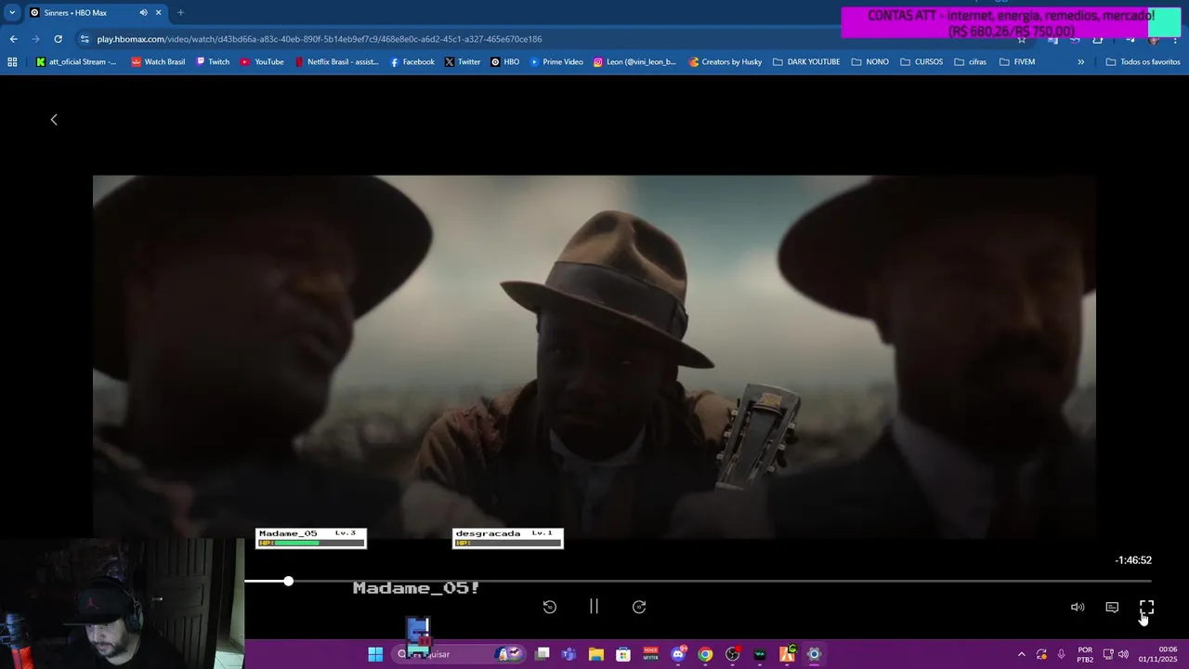This screenshot has height=669, width=1189.
Task: Open the Chrome three-dot menu
Action: click(x=1176, y=39)
